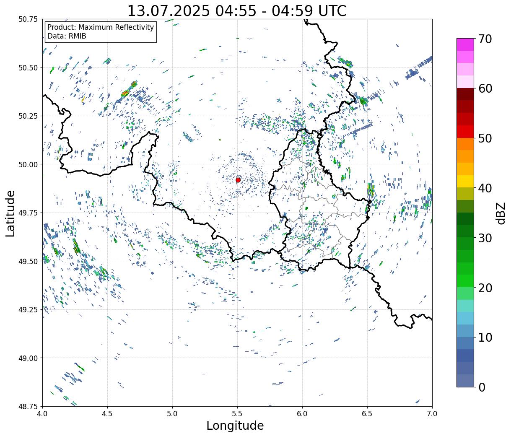This screenshot has width=511, height=436.
Task: Click the colorbar tick label 30
Action: click(x=485, y=238)
